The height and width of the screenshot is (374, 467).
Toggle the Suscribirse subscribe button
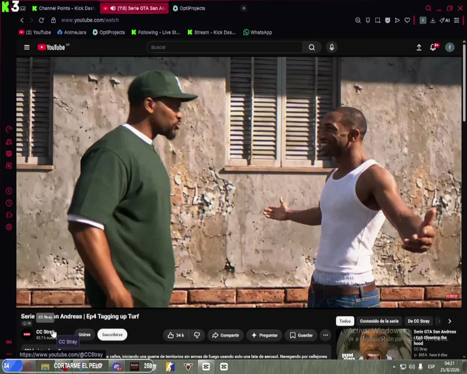click(x=112, y=335)
